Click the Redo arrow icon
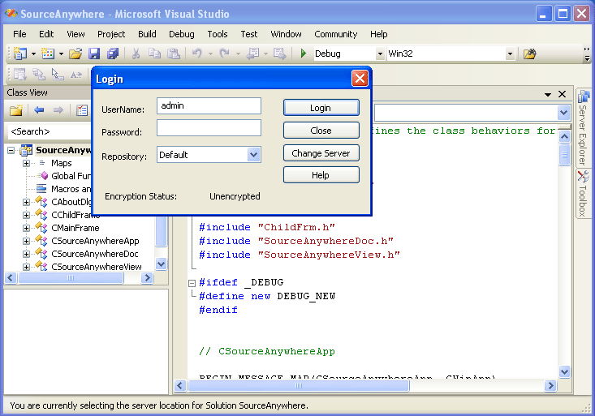Image resolution: width=595 pixels, height=416 pixels. coord(225,54)
